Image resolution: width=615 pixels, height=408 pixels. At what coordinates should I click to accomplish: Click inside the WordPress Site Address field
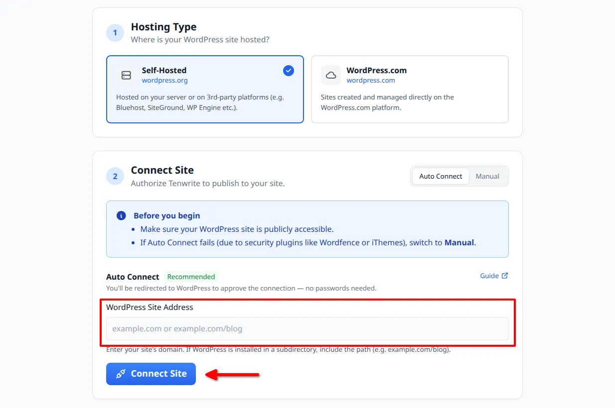tap(307, 328)
